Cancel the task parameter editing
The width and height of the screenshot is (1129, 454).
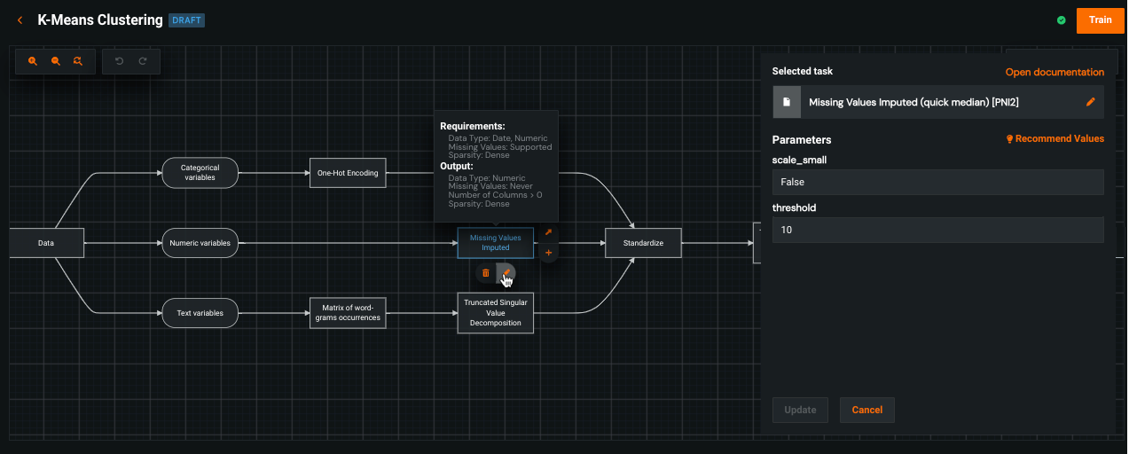pyautogui.click(x=866, y=410)
